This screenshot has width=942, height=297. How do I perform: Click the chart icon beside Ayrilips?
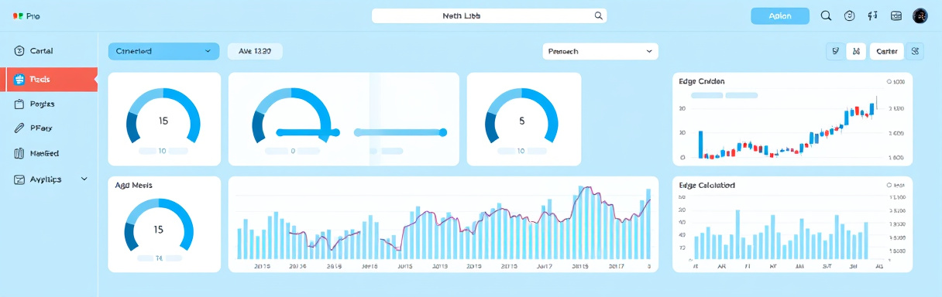(19, 179)
